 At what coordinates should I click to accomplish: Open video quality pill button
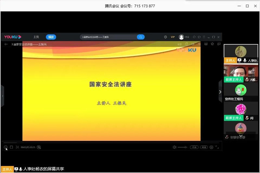tap(204, 147)
